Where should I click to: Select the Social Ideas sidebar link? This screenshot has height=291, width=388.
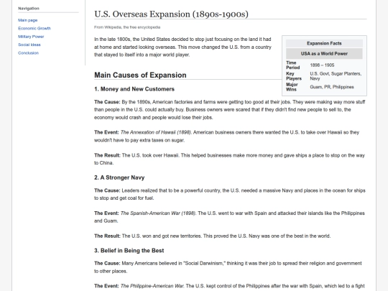(x=29, y=45)
